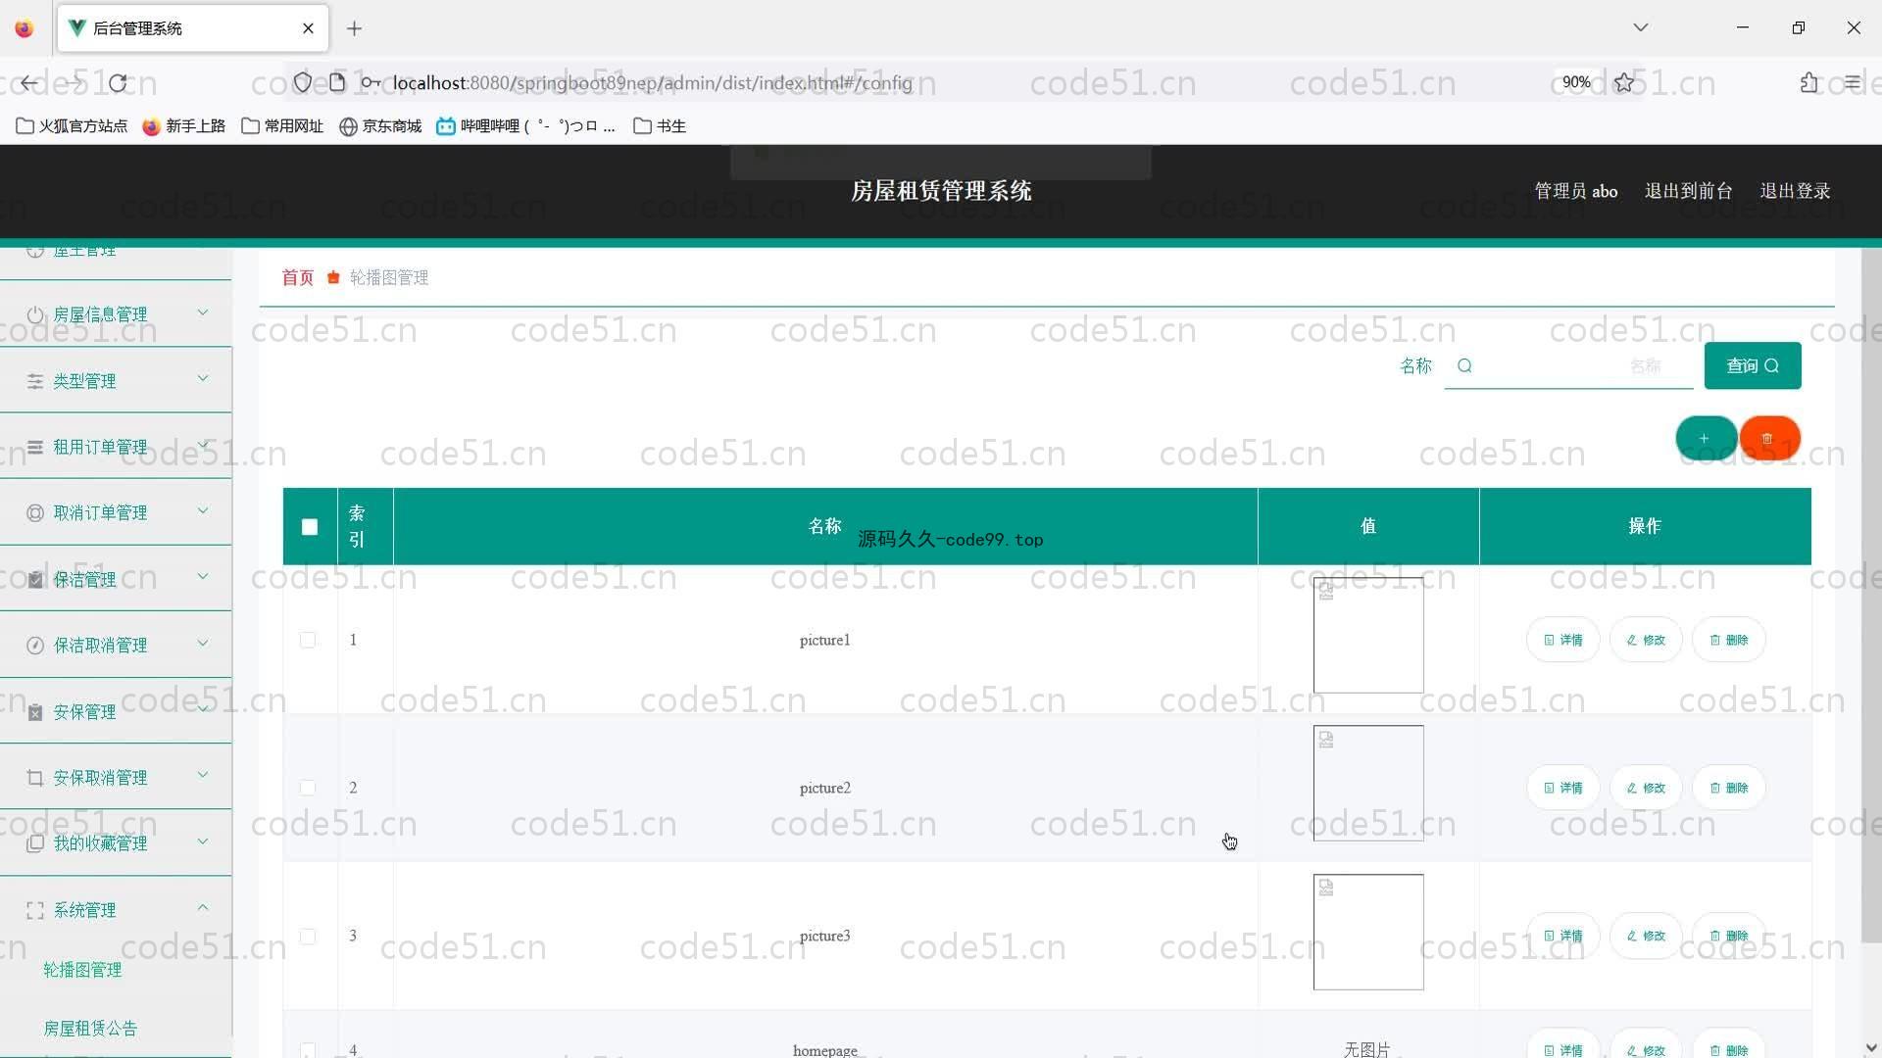This screenshot has height=1058, width=1882.
Task: Click the 我的收藏管理 copy icon
Action: pyautogui.click(x=35, y=843)
